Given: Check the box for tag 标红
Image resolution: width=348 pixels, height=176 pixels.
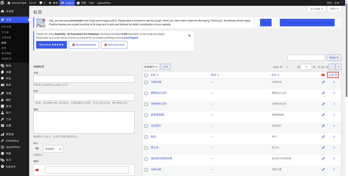Looking at the screenshot, I should click(146, 137).
